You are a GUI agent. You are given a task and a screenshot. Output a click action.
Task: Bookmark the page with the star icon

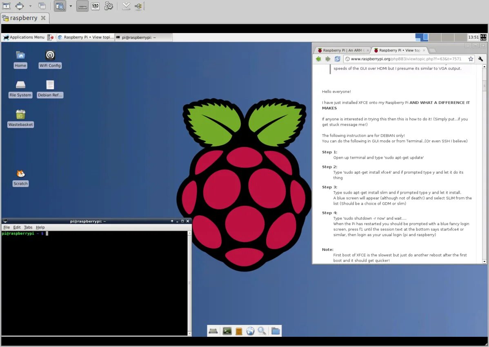tap(471, 59)
